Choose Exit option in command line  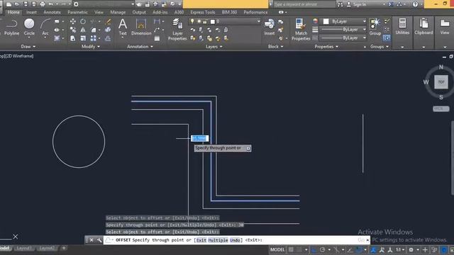pyautogui.click(x=201, y=240)
